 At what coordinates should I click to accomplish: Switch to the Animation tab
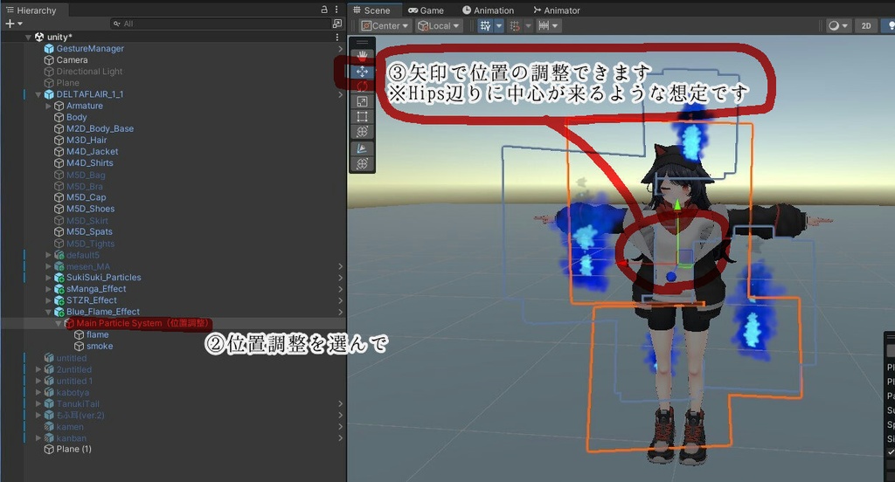pos(488,10)
